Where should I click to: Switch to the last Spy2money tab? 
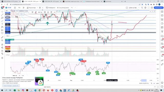click(x=113, y=2)
